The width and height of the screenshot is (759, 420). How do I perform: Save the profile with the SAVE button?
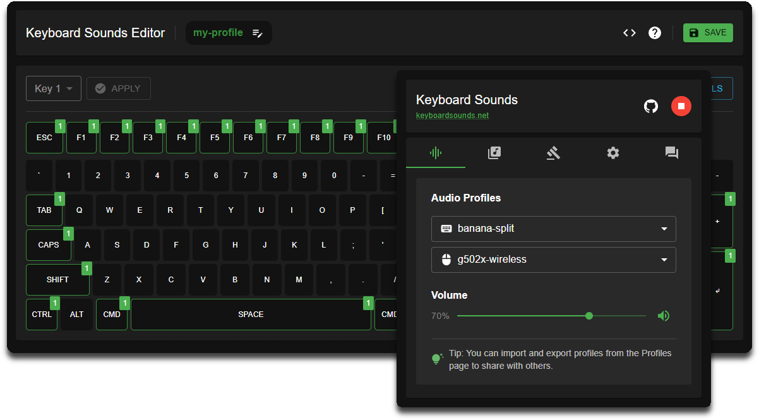coord(708,32)
